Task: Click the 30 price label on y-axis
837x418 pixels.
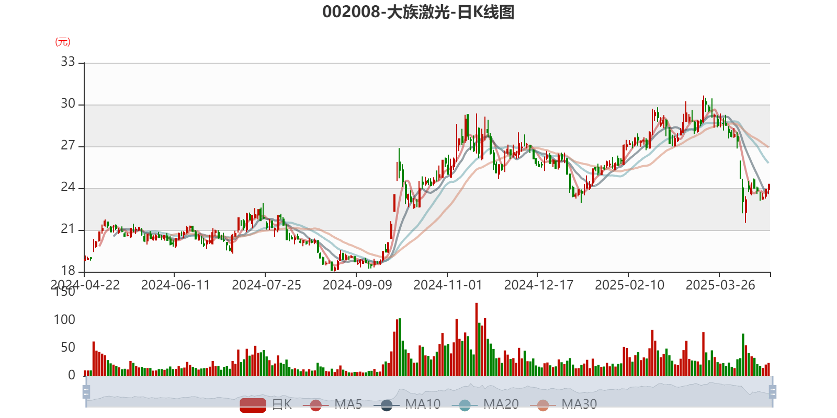Action: (68, 104)
